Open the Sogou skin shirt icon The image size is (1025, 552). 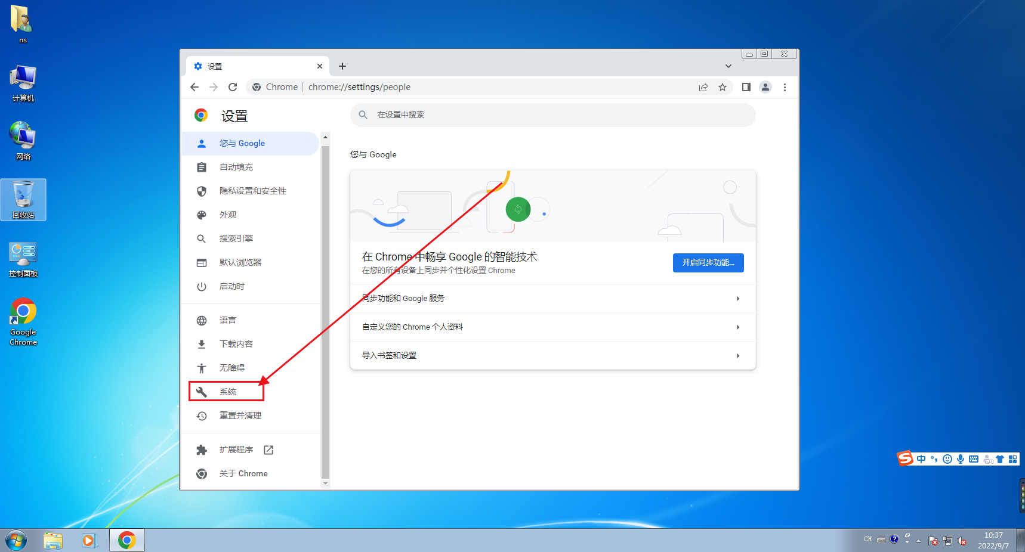[1000, 459]
